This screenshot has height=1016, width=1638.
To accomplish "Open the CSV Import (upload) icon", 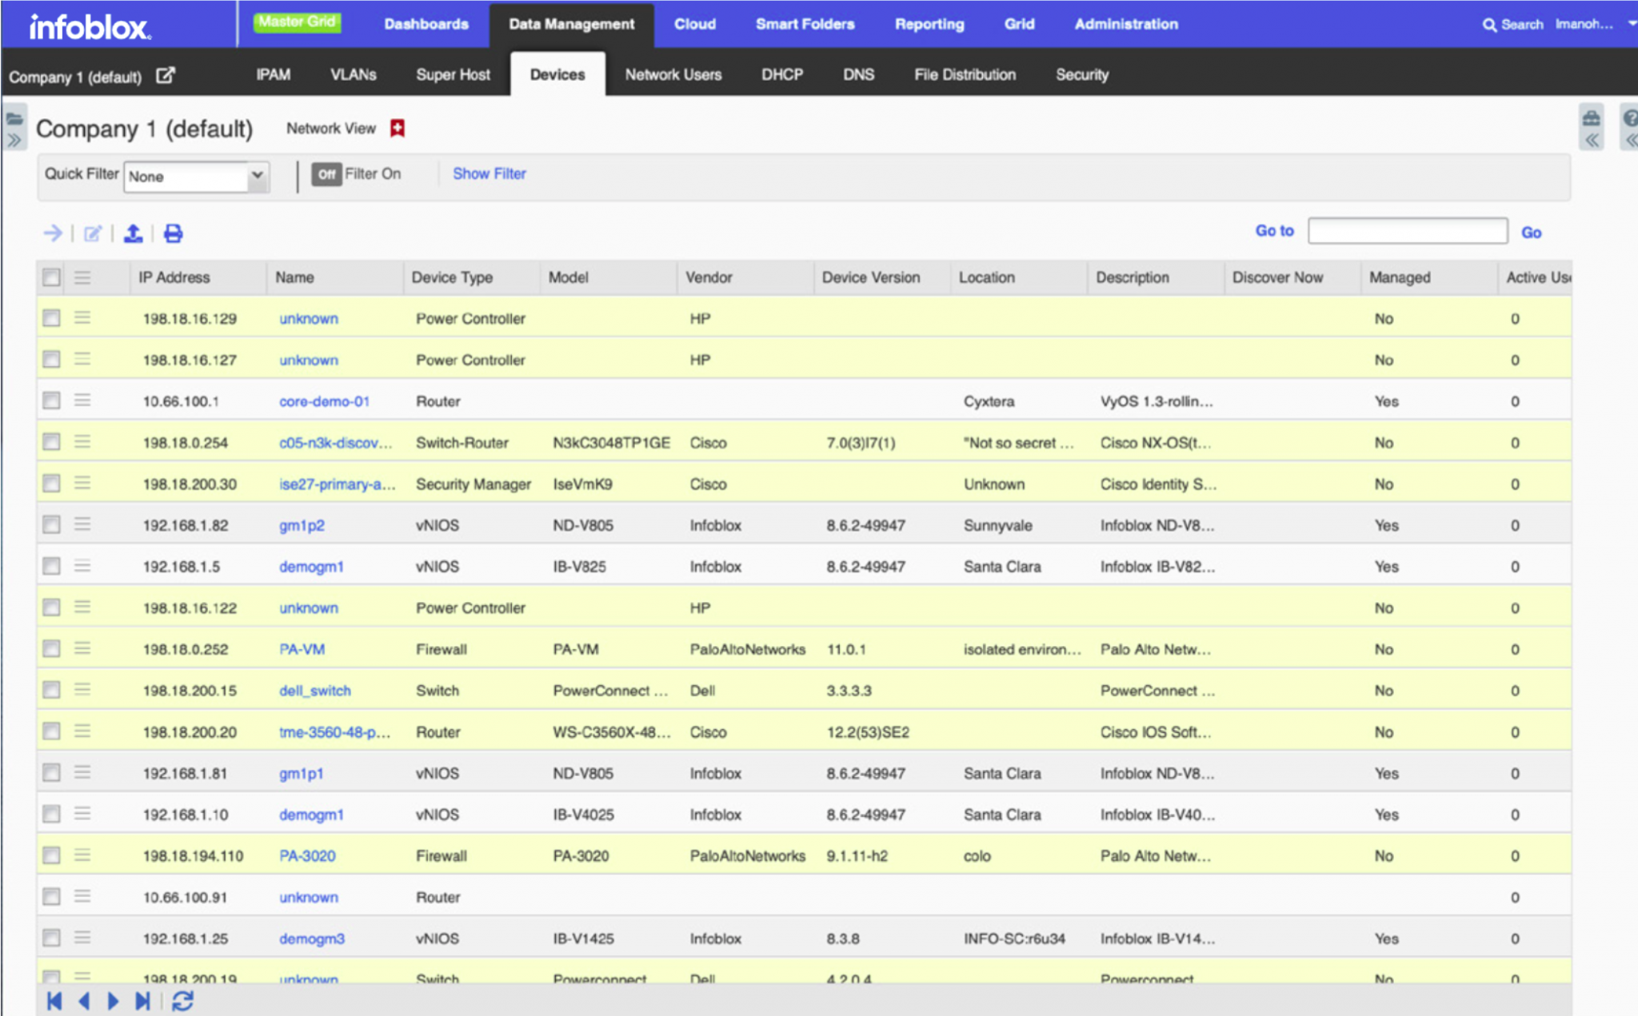I will click(134, 233).
